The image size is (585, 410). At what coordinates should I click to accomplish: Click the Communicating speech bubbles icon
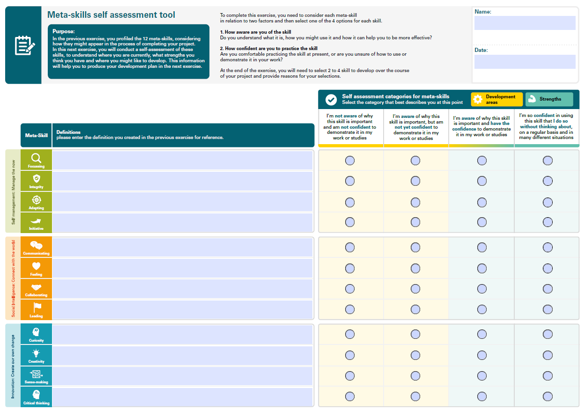[x=36, y=245]
